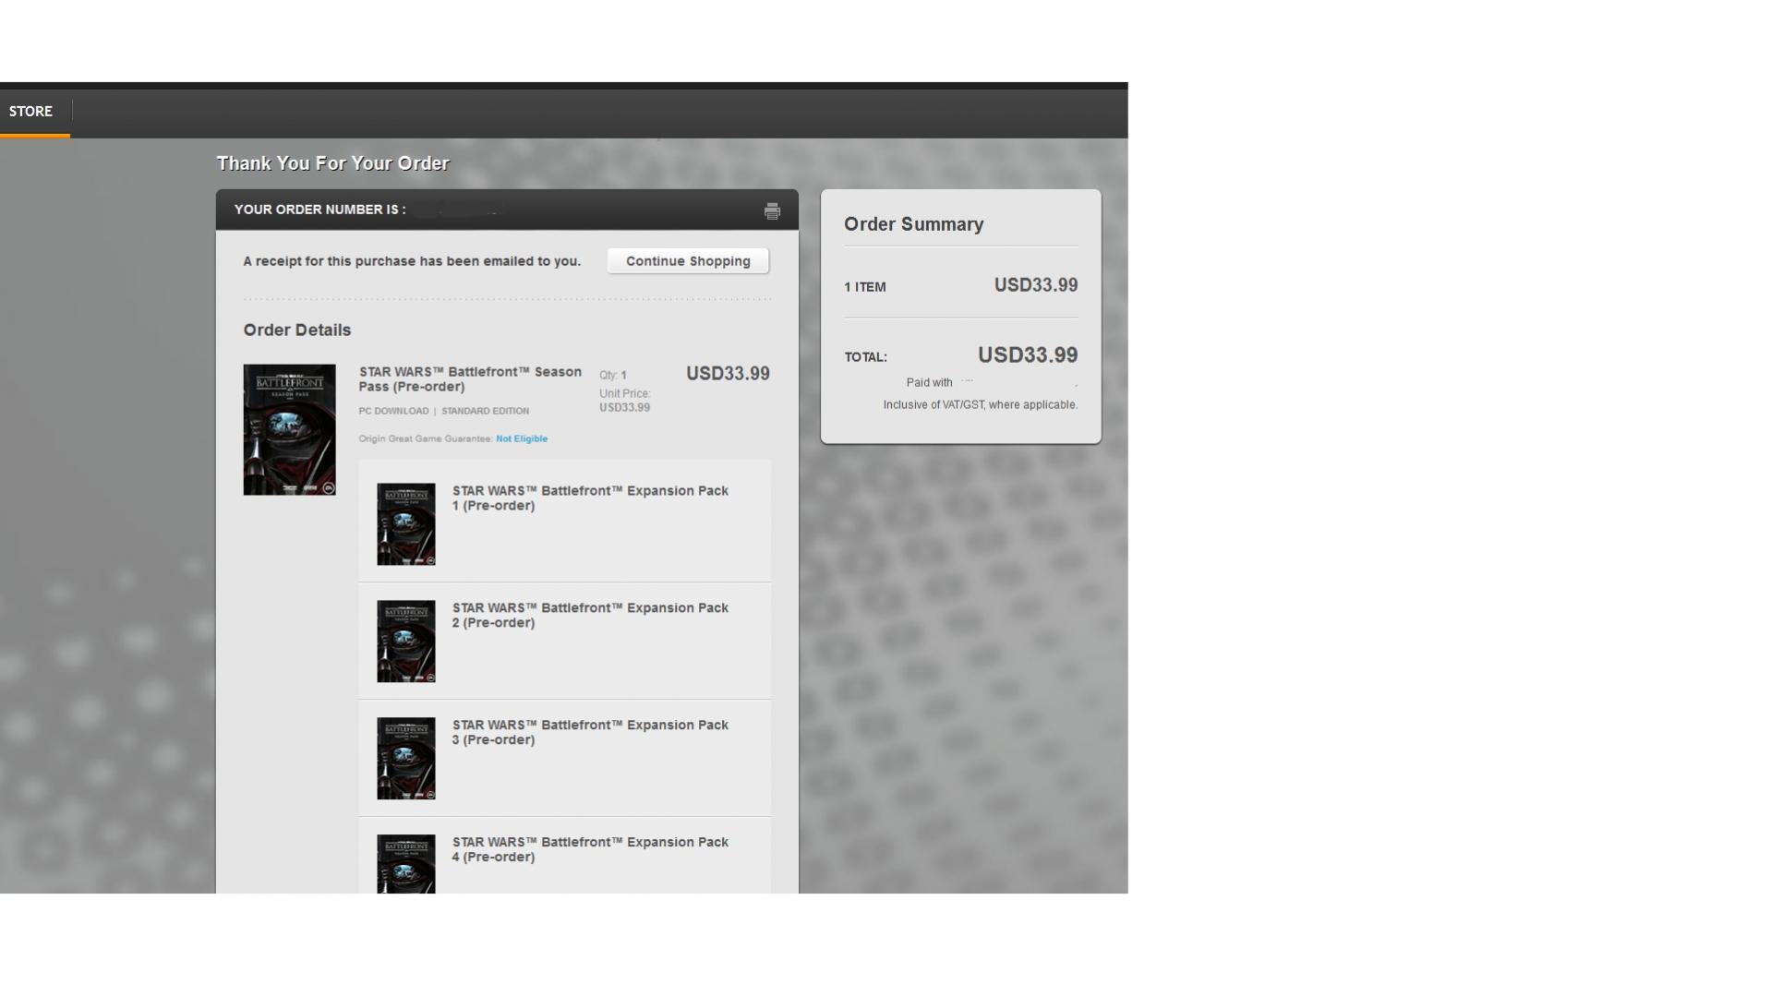Image resolution: width=1771 pixels, height=996 pixels.
Task: Select the receipt emailed message text
Action: [x=412, y=261]
